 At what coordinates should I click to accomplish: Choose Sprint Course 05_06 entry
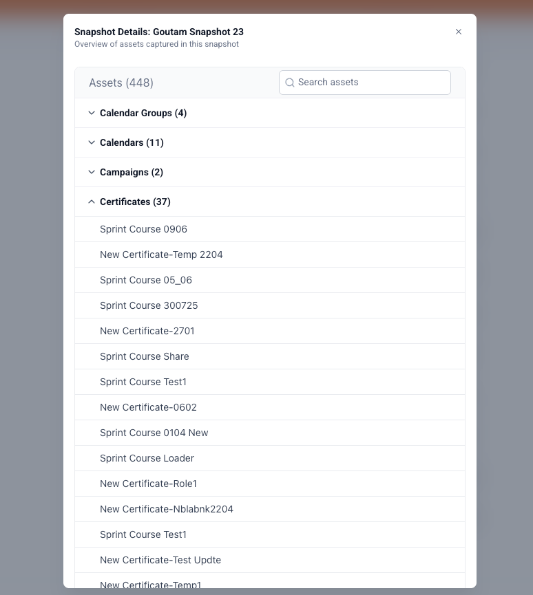pos(146,280)
